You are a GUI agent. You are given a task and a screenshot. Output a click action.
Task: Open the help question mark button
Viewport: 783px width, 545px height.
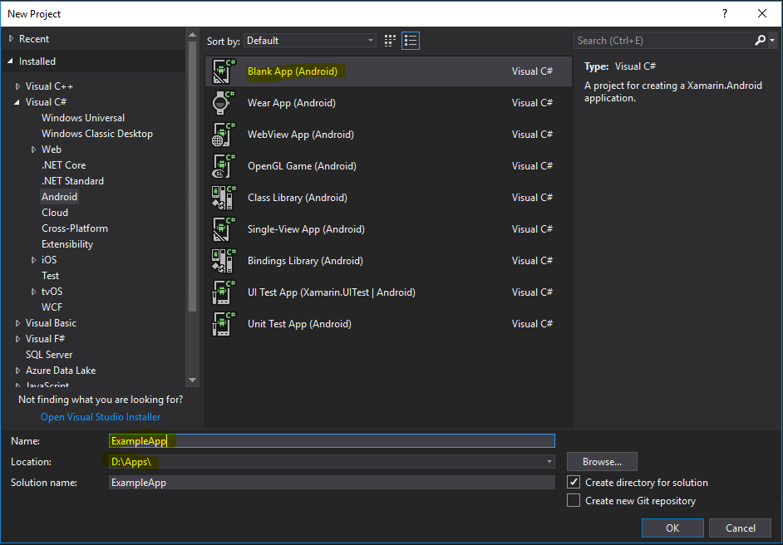tap(725, 13)
